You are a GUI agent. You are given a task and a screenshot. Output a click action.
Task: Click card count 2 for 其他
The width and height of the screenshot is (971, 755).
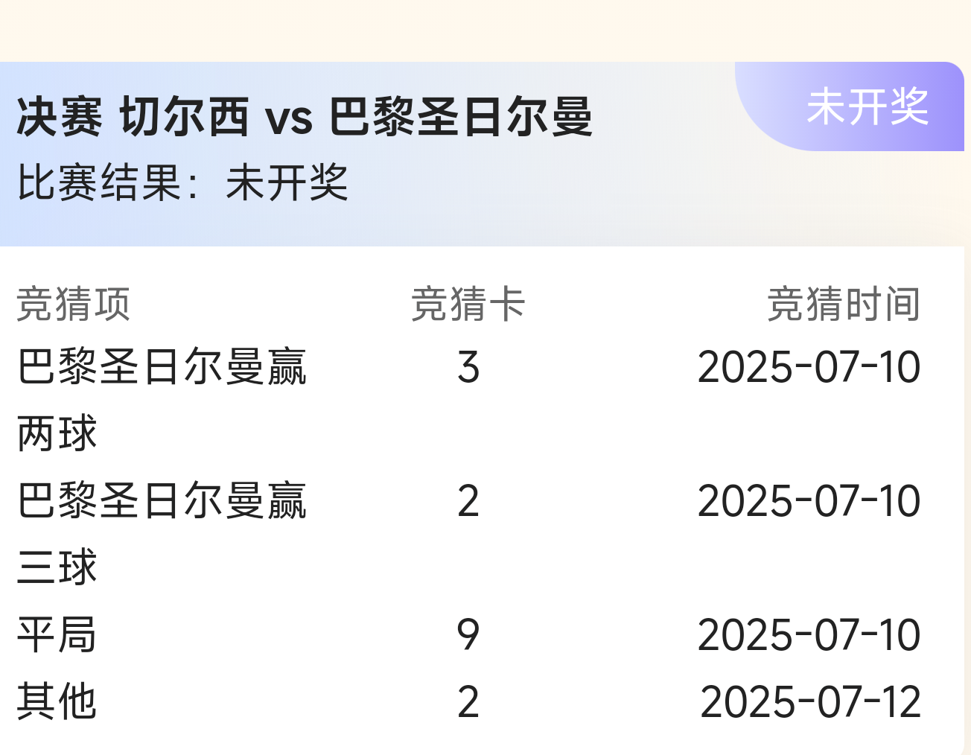tap(468, 702)
